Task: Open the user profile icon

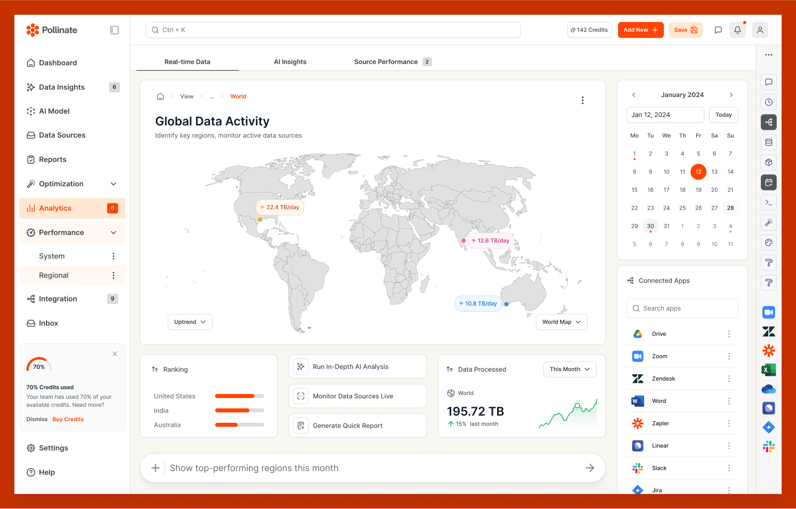Action: coord(760,30)
